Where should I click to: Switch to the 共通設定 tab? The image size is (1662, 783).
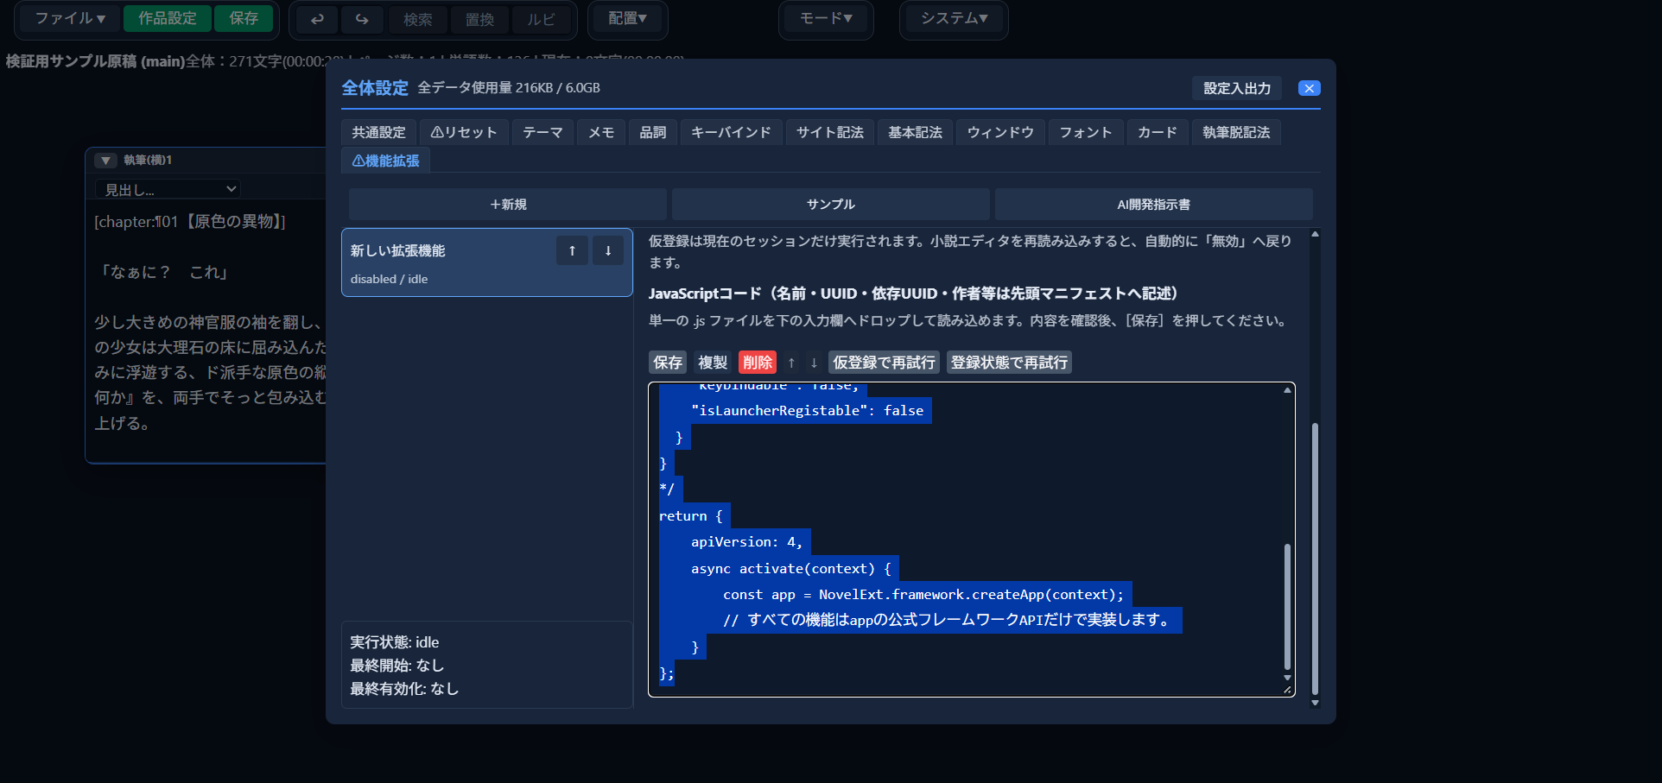pyautogui.click(x=378, y=132)
